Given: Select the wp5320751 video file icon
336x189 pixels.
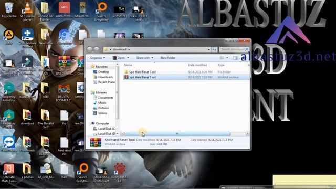Looking at the screenshot, I should pos(119,12).
